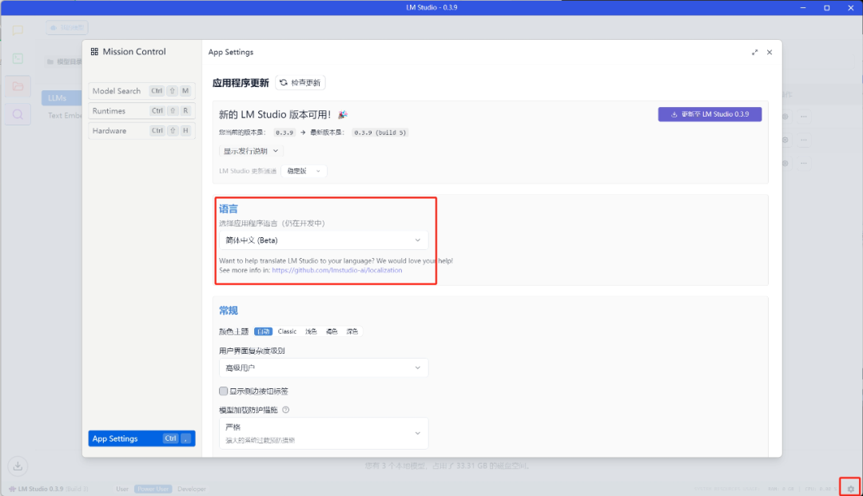Image resolution: width=863 pixels, height=496 pixels.
Task: Open the Developer terminal icon in sidebar
Action: pos(18,58)
